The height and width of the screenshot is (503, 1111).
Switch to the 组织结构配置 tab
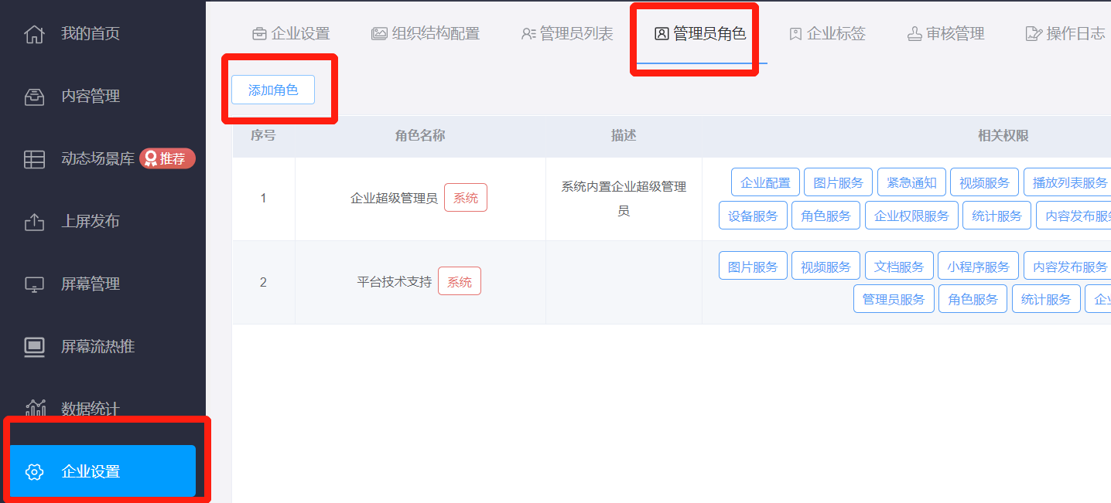point(426,34)
